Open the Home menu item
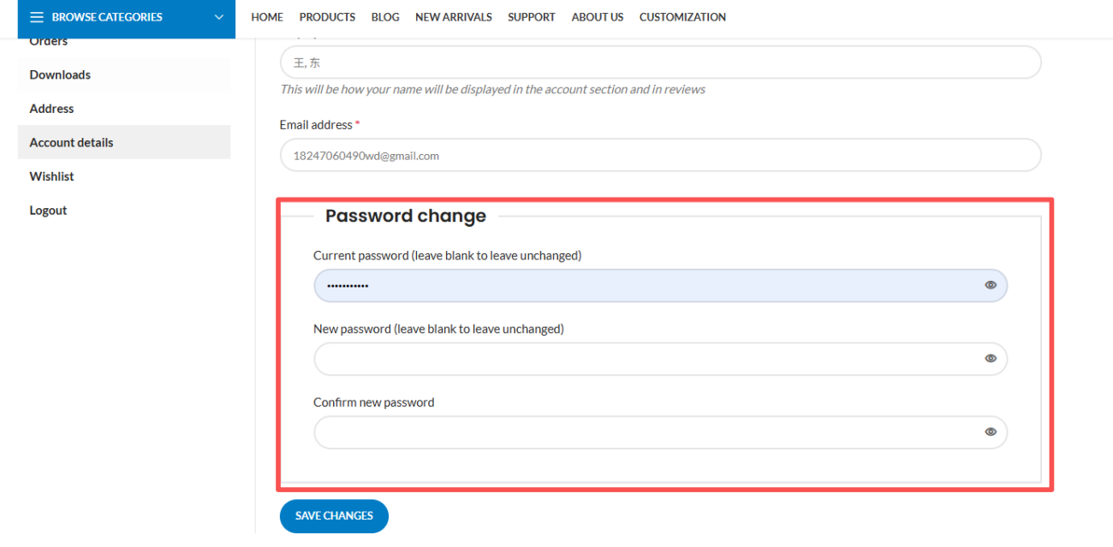Screen dimensions: 1113x547 pyautogui.click(x=267, y=17)
